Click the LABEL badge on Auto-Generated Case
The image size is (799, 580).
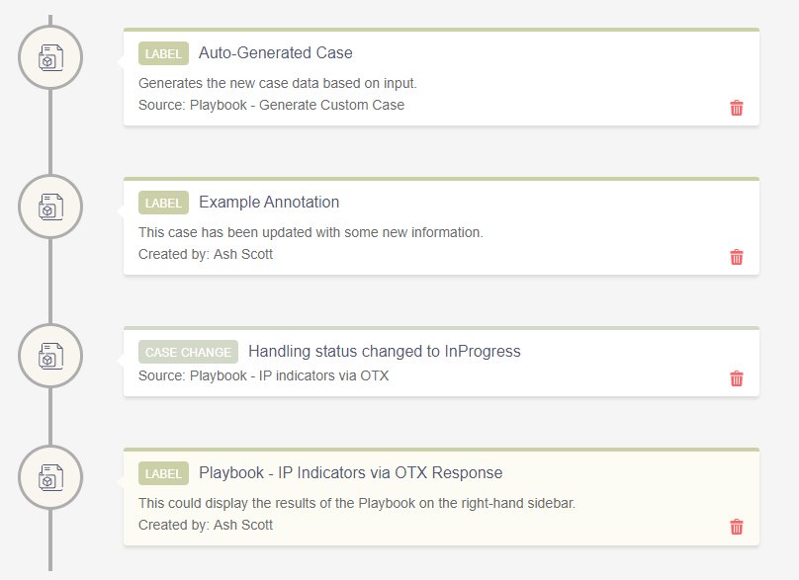tap(163, 53)
